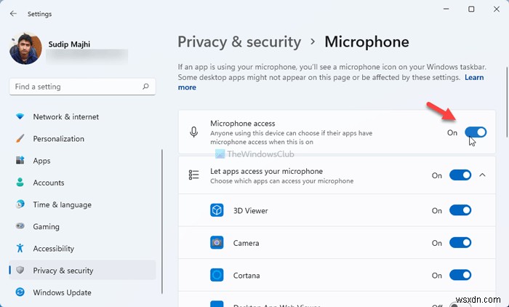Click the 3D Viewer app icon
The image size is (509, 307).
pyautogui.click(x=217, y=210)
